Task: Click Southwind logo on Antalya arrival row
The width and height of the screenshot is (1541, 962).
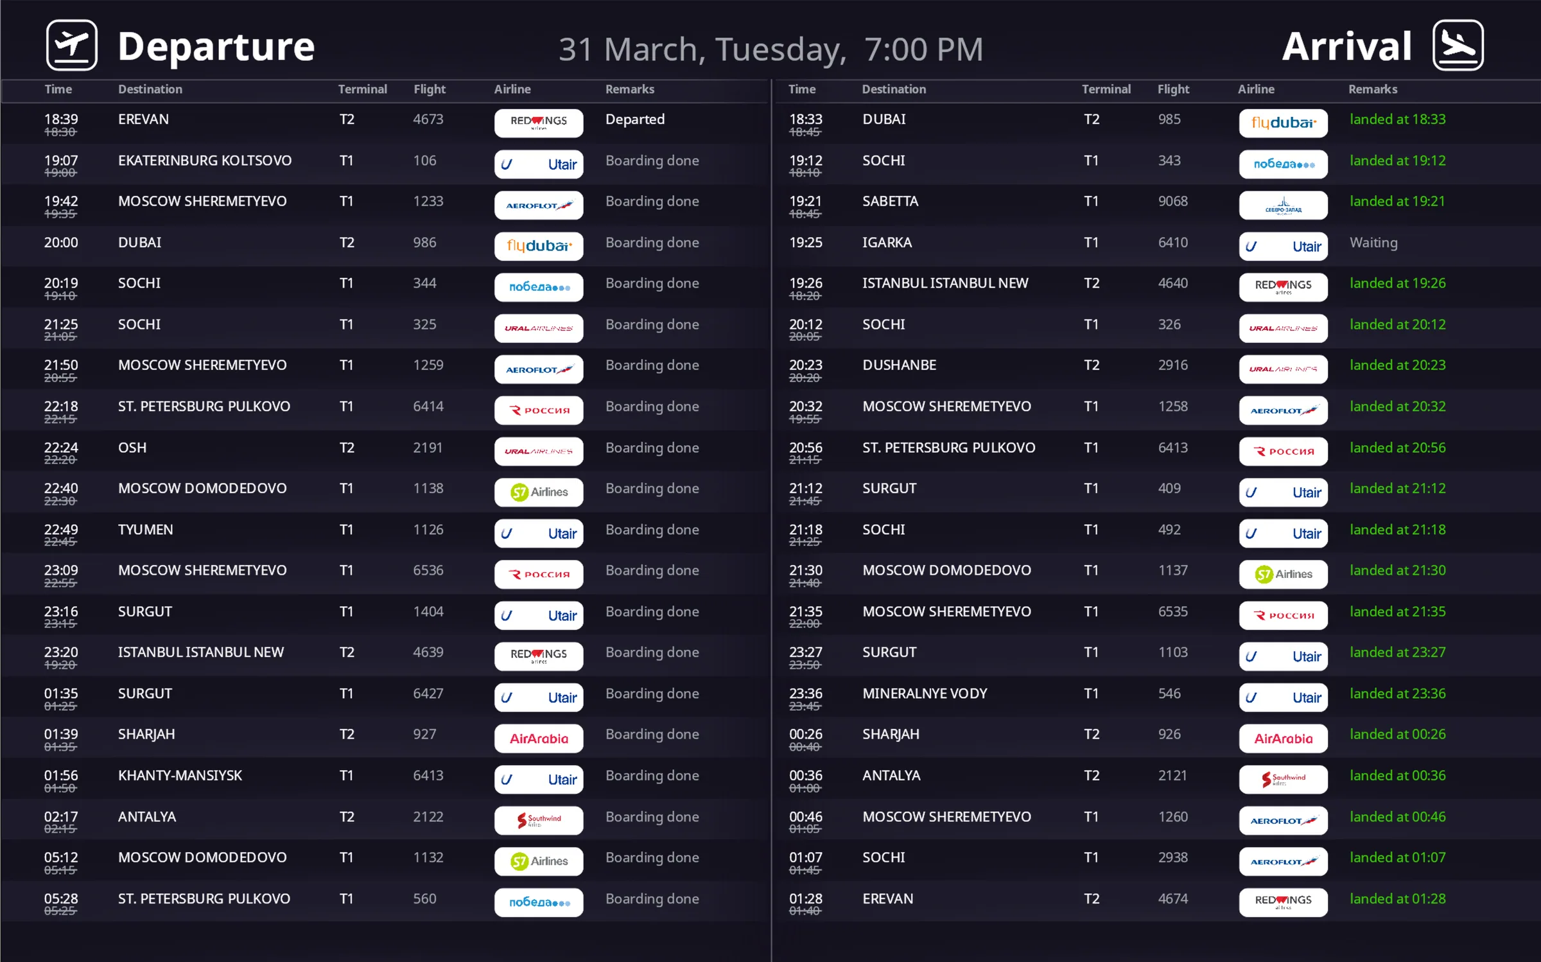Action: coord(1283,780)
